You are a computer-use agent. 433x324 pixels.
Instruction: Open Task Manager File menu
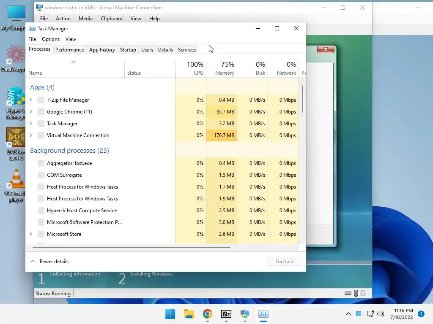click(32, 39)
